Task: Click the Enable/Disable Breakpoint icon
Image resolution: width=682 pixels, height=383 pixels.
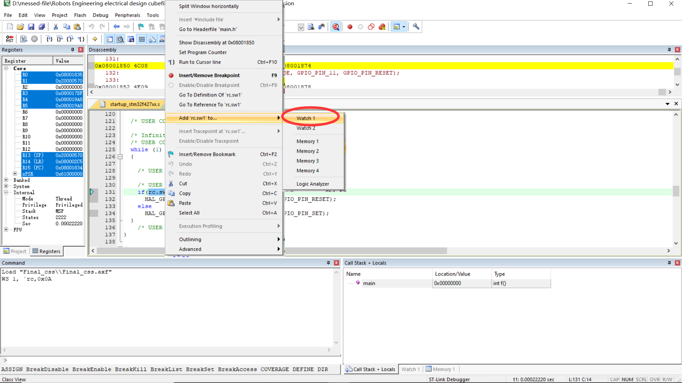Action: pos(172,85)
